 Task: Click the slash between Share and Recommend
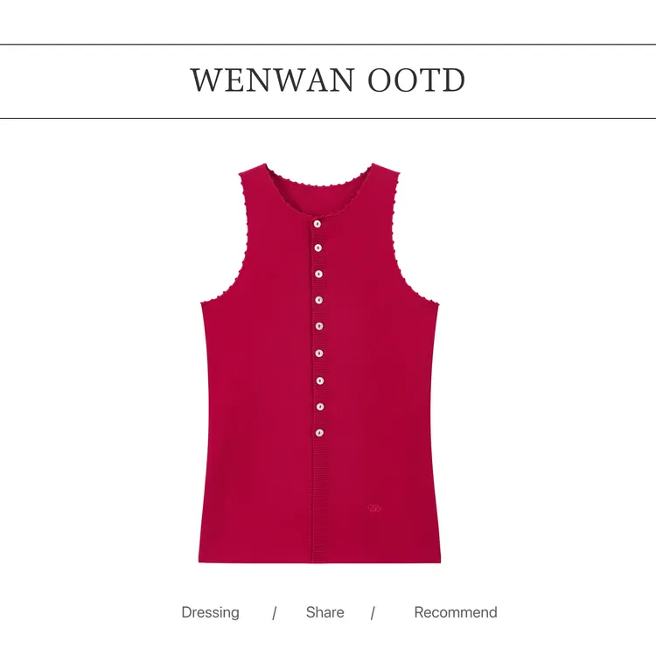[x=373, y=613]
